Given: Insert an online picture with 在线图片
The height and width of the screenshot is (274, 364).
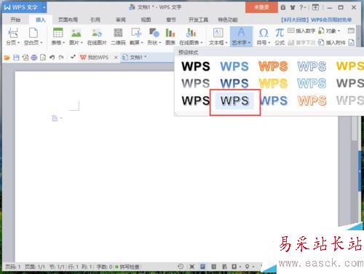Looking at the screenshot, I should [97, 36].
